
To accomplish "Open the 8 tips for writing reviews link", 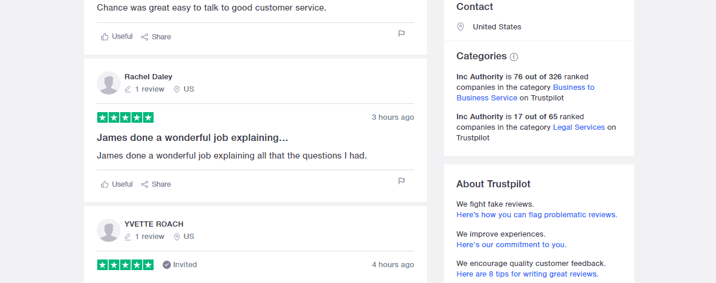I will click(527, 274).
